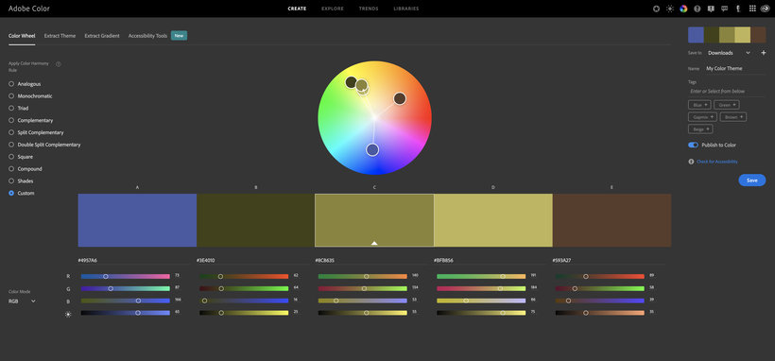This screenshot has height=361, width=775.
Task: Toggle the Publish to Color switch
Action: [693, 145]
